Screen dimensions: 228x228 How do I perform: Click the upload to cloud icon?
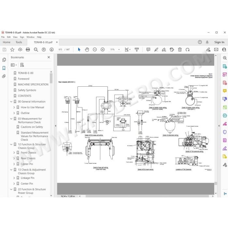pyautogui.click(x=20, y=50)
